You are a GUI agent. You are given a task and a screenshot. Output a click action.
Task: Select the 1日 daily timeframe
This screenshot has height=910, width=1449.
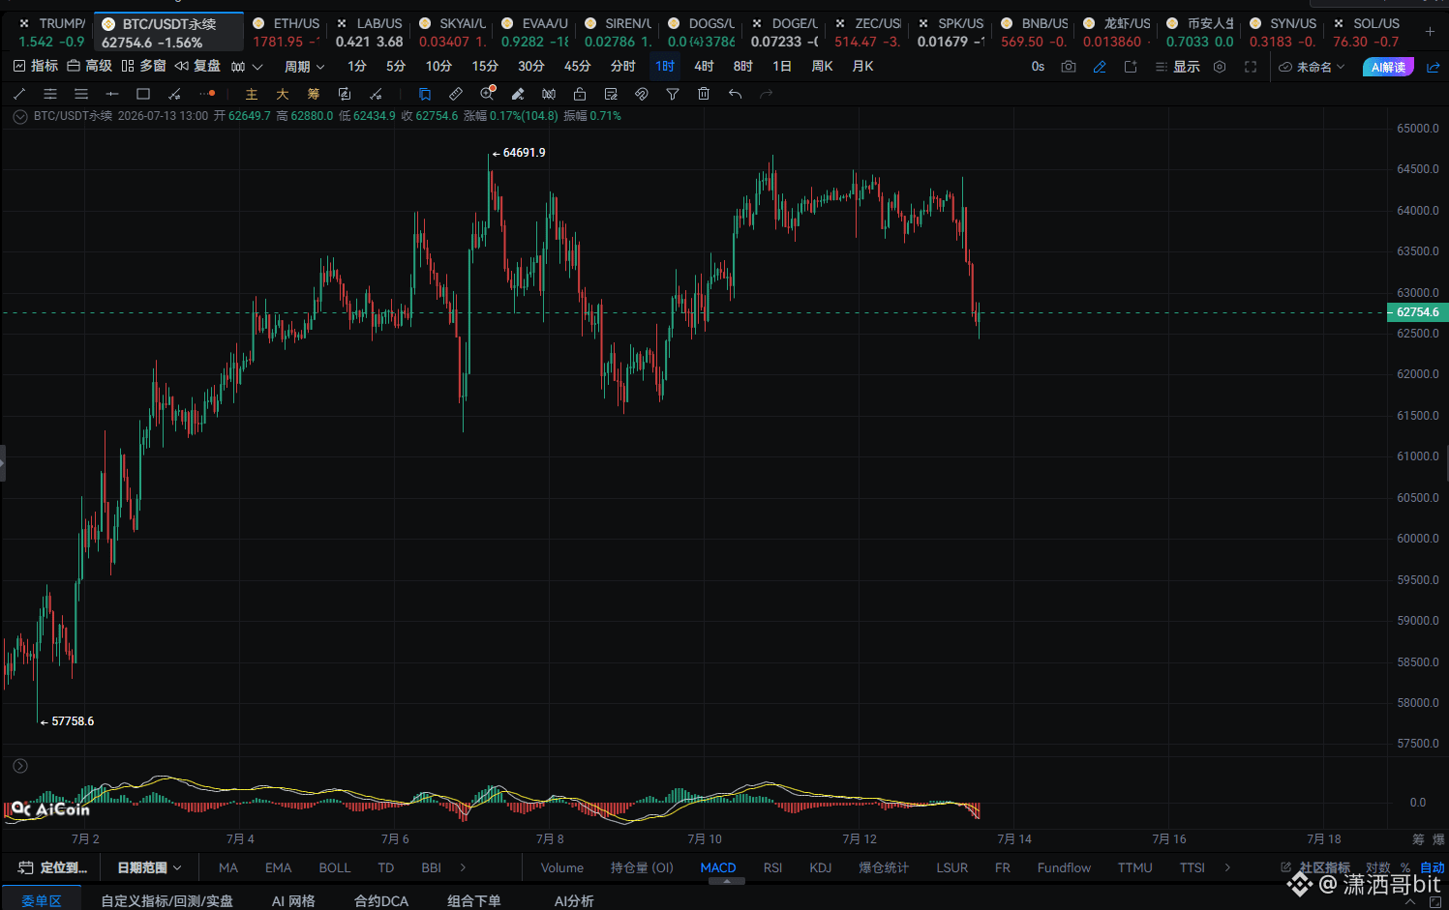[x=782, y=67]
